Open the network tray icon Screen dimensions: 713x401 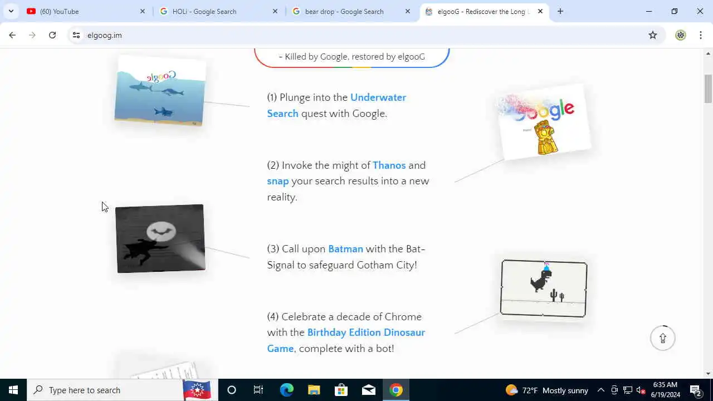(628, 390)
